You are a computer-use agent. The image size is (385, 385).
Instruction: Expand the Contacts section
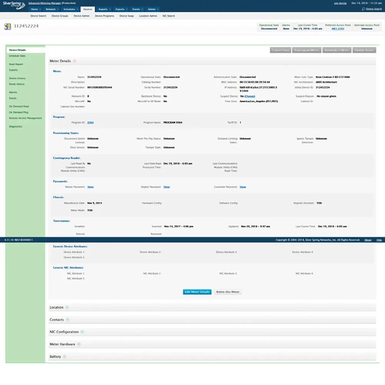coord(68,320)
